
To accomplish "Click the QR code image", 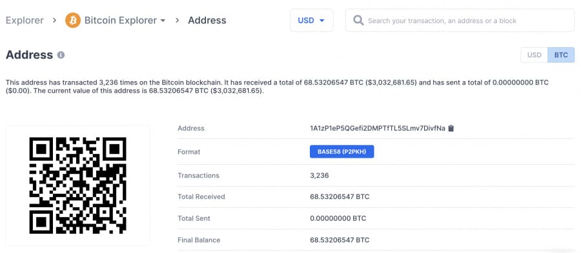I will (78, 185).
